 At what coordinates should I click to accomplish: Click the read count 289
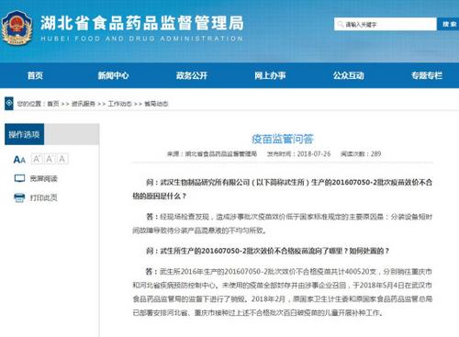pos(375,153)
